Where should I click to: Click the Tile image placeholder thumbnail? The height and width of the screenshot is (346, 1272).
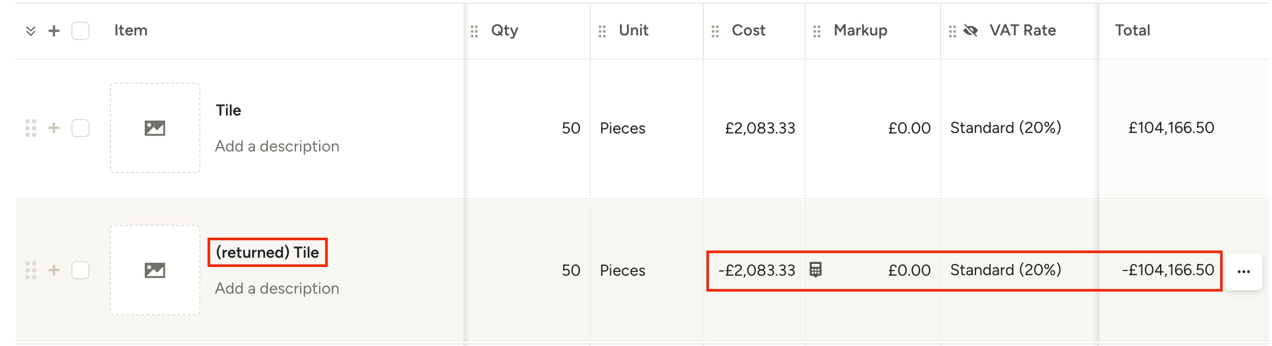pos(155,128)
